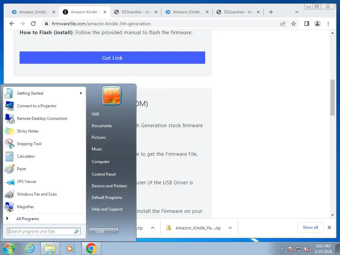Click Show all downloads
This screenshot has height=255, width=340.
point(310,227)
